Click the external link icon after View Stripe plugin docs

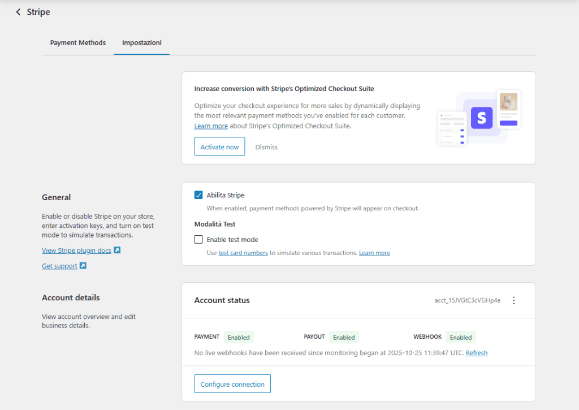(118, 250)
